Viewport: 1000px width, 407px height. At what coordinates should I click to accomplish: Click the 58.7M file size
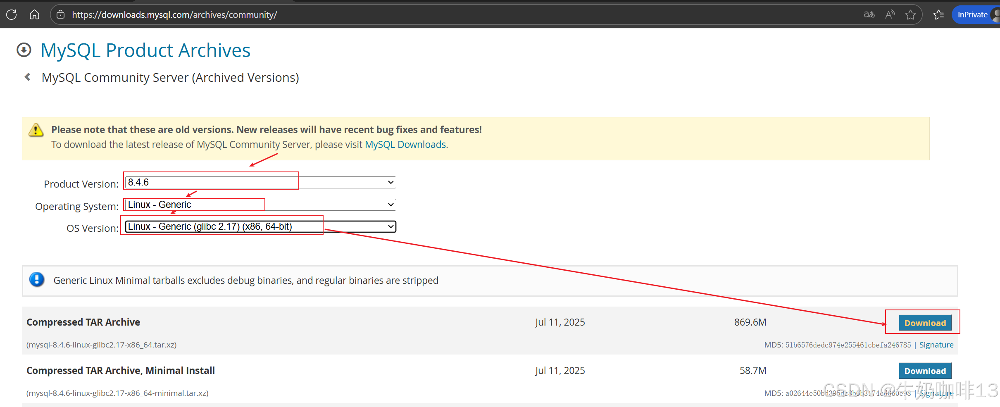click(x=753, y=371)
